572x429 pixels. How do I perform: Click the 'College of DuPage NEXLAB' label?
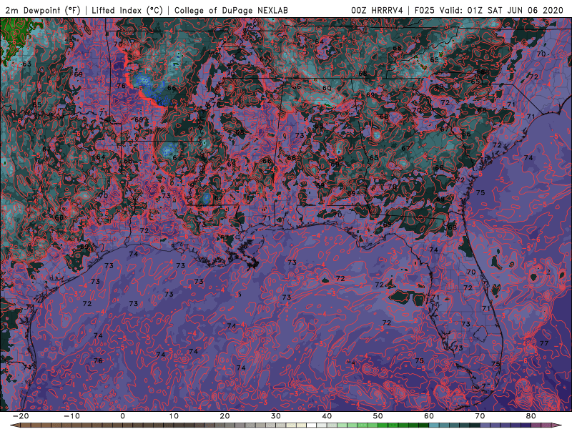[231, 10]
